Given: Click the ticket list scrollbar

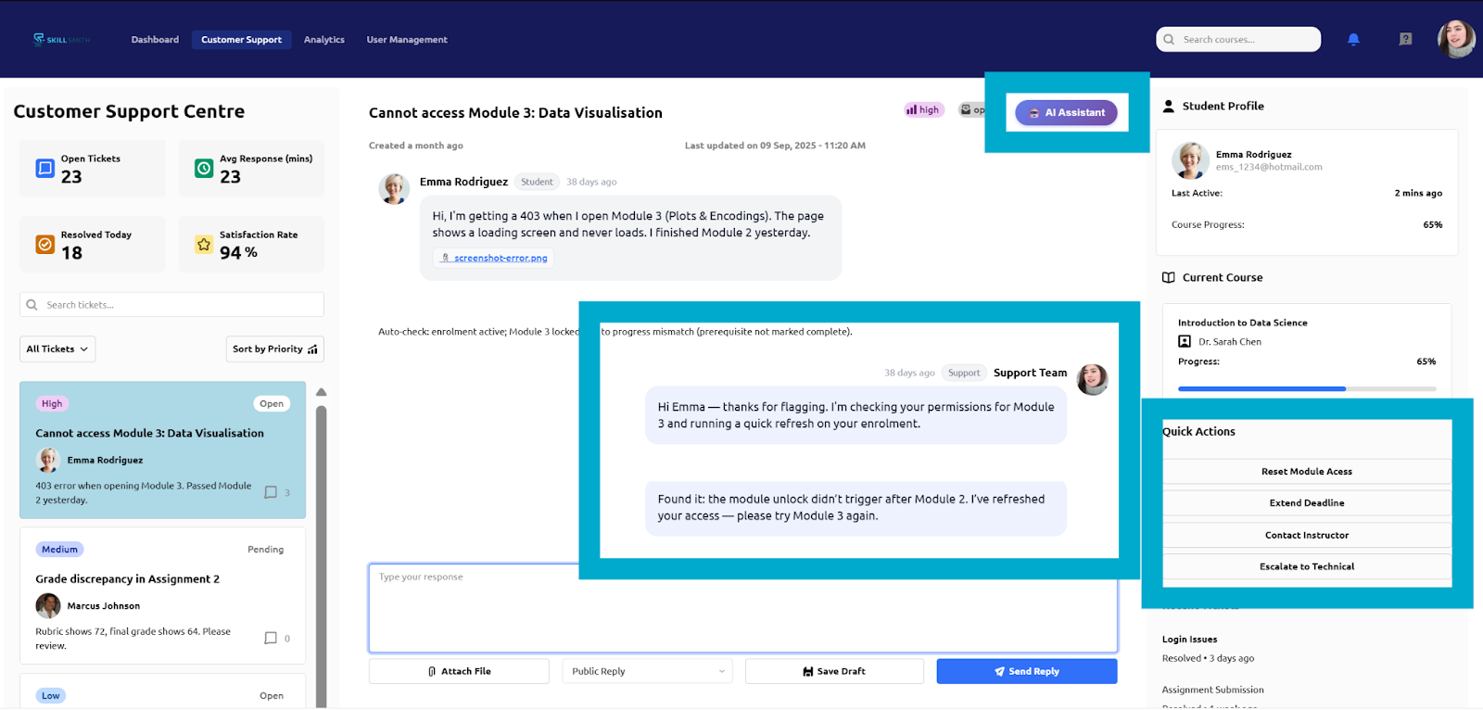Looking at the screenshot, I should click(322, 556).
